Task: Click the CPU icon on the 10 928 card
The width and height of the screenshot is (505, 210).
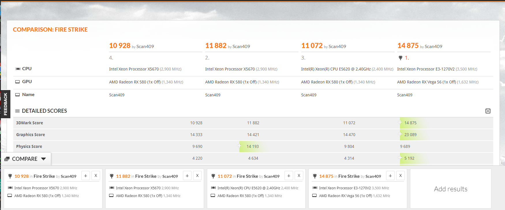Action: pyautogui.click(x=10, y=188)
